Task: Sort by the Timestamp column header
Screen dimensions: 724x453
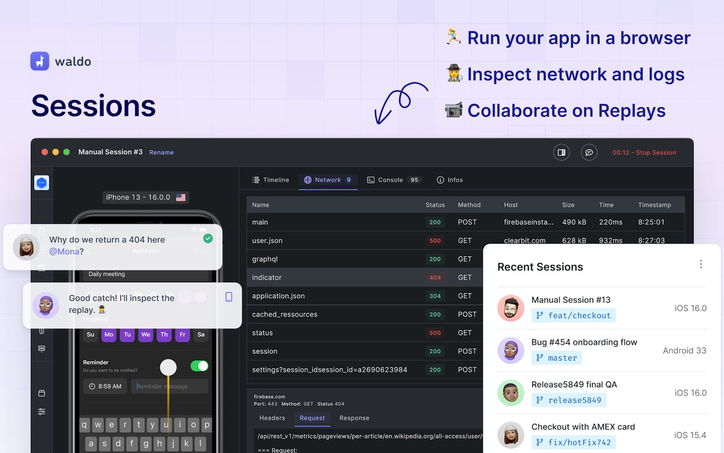Action: [654, 205]
